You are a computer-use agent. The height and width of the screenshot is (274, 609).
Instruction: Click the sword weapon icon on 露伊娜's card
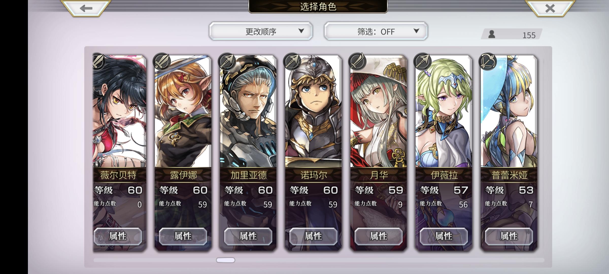(162, 61)
